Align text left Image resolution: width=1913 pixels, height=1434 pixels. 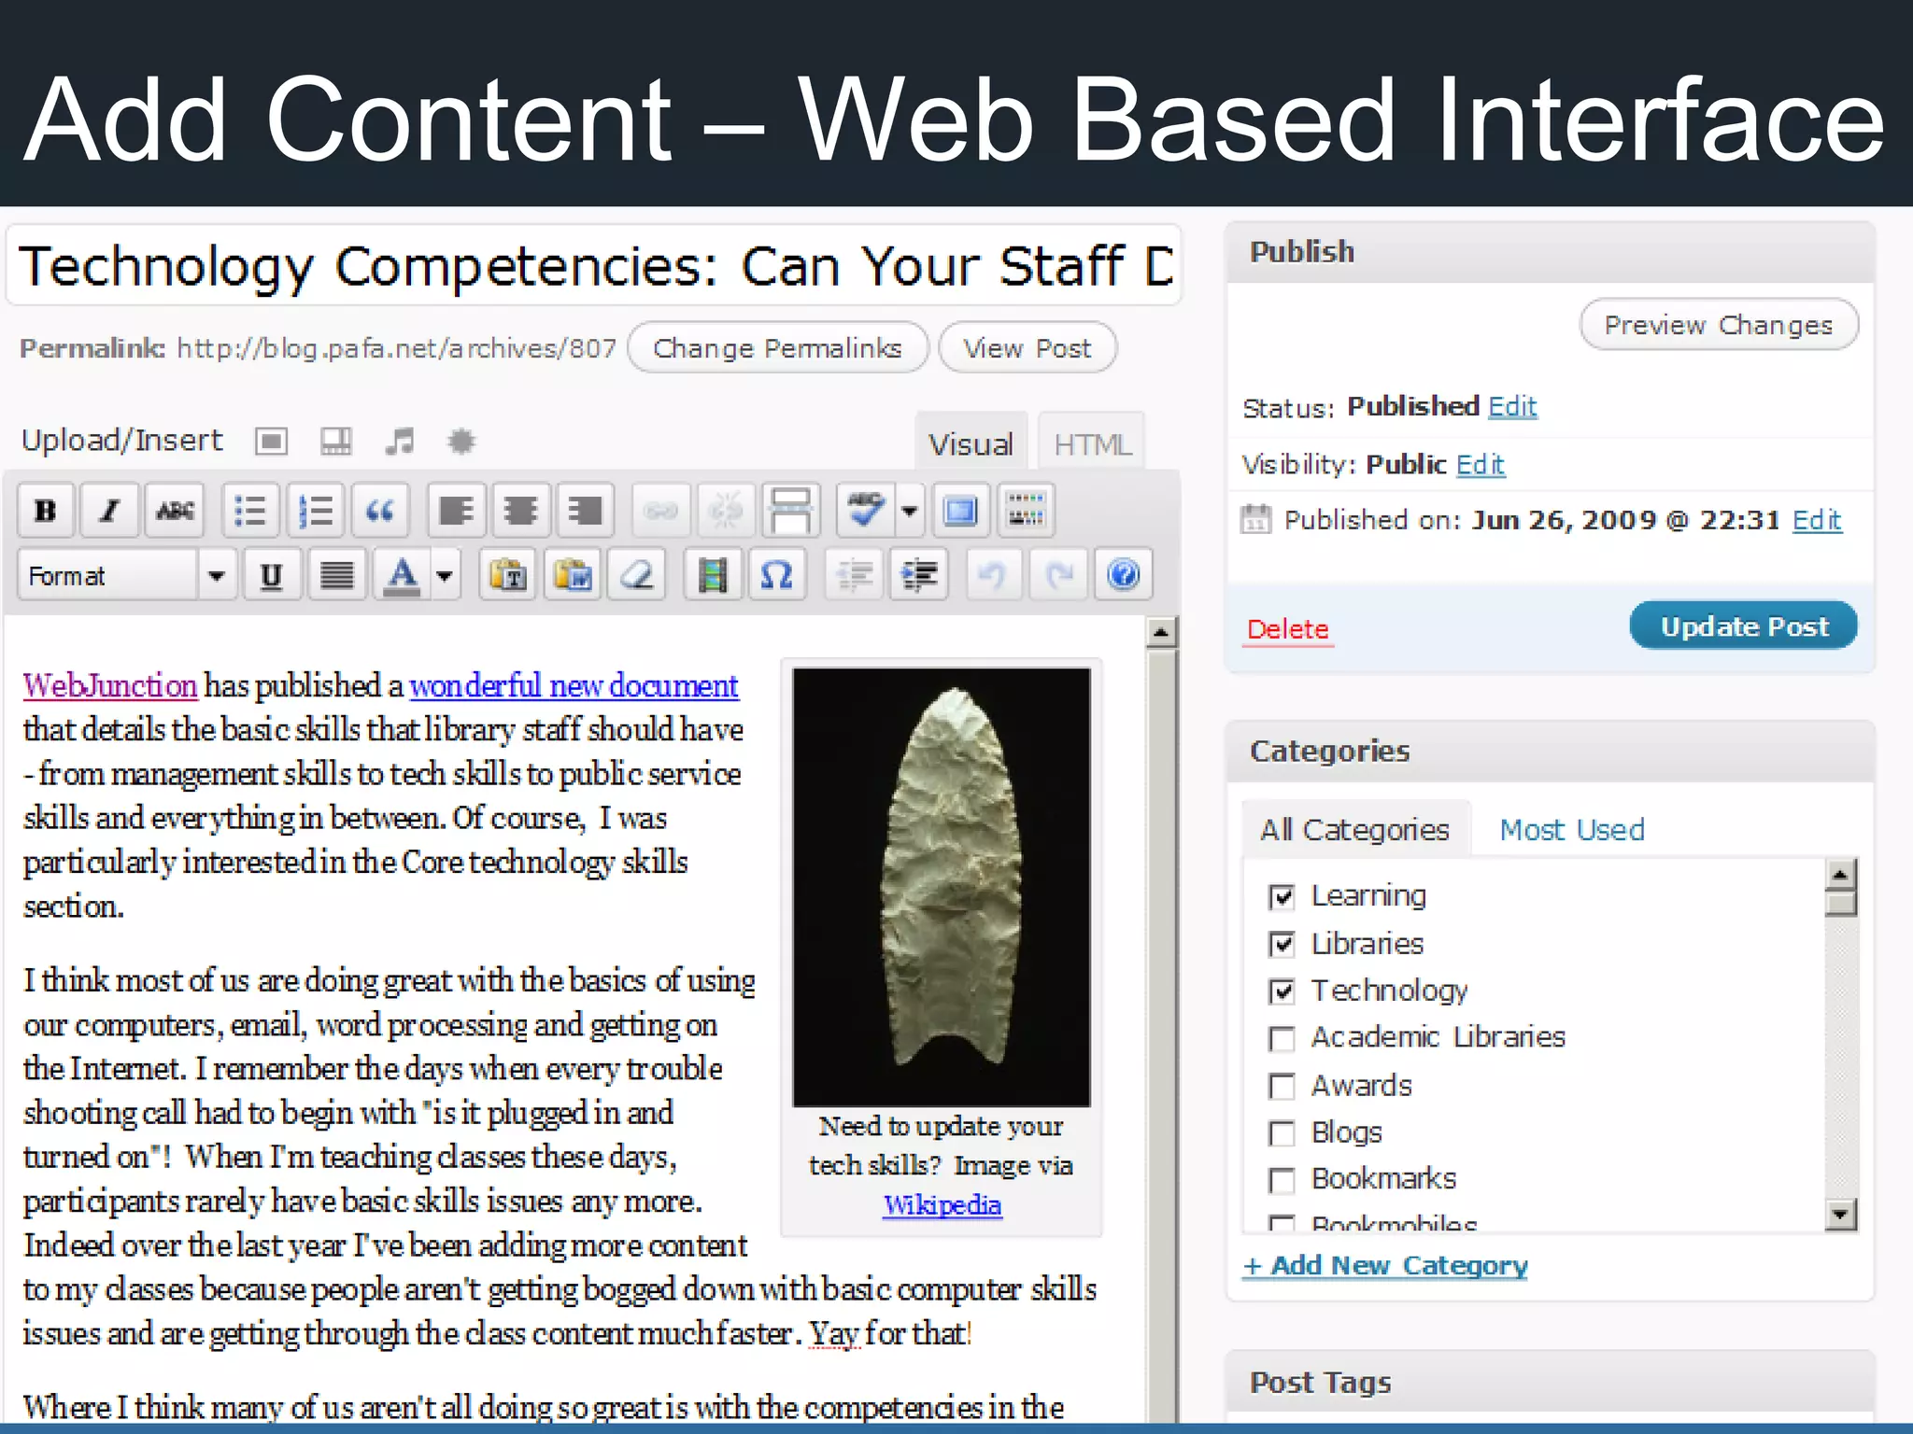pyautogui.click(x=457, y=511)
